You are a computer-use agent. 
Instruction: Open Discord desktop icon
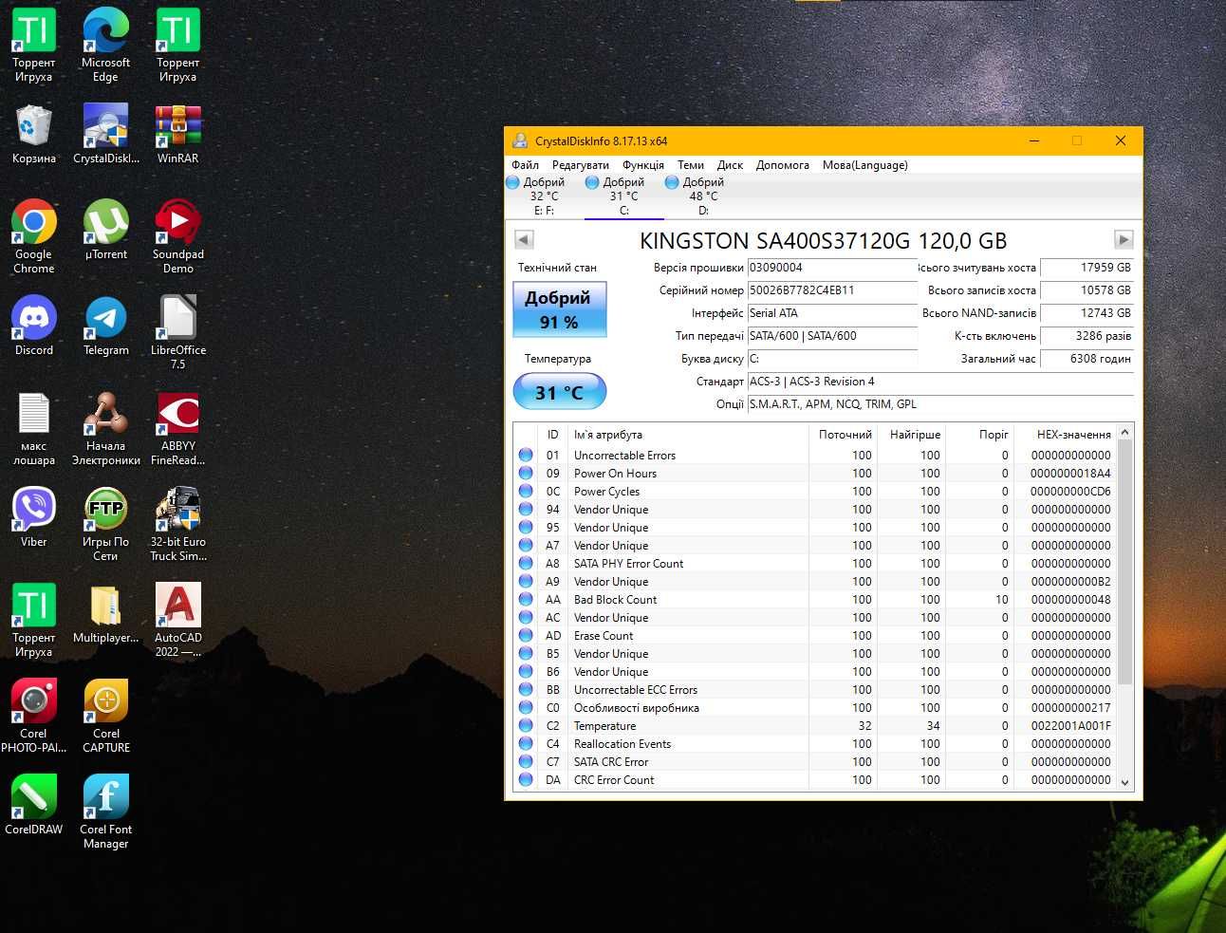(34, 326)
